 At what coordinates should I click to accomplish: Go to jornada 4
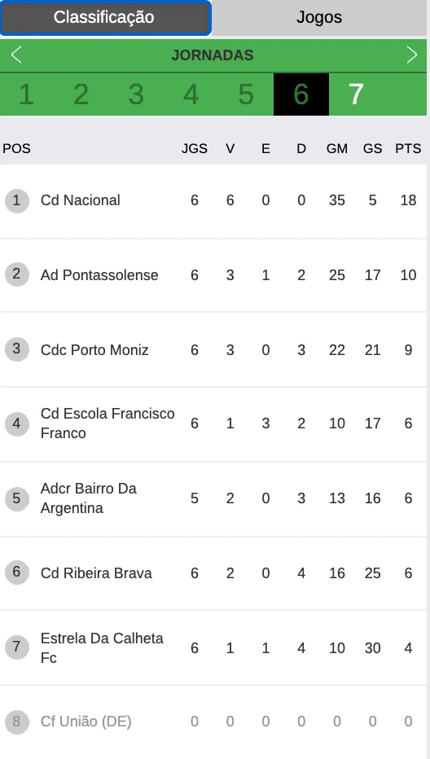191,94
